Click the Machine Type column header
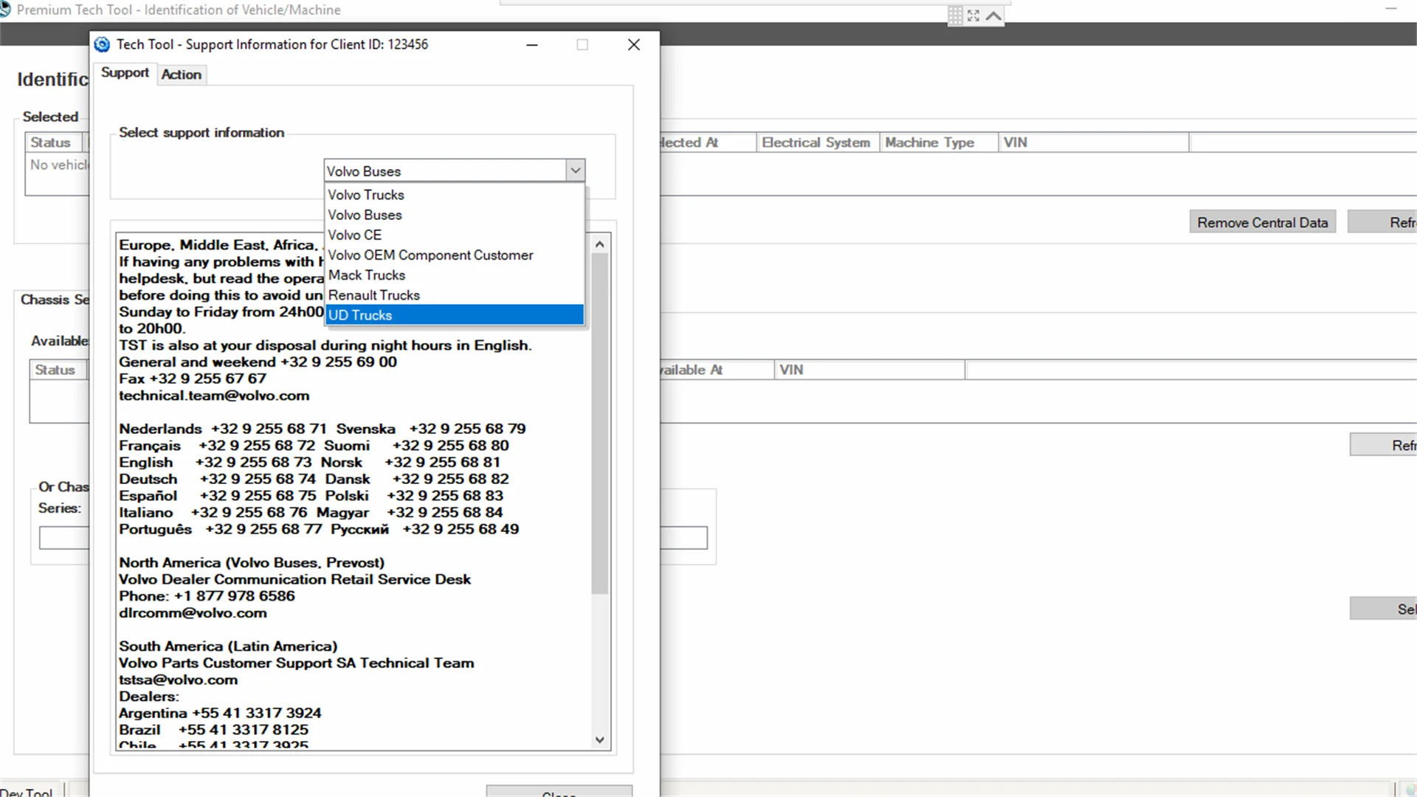Image resolution: width=1417 pixels, height=797 pixels. tap(938, 142)
